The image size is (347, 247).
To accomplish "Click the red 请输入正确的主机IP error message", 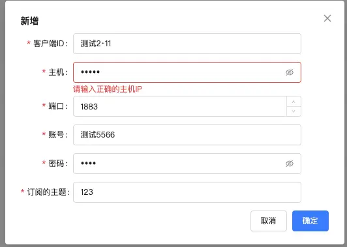I will tap(108, 89).
